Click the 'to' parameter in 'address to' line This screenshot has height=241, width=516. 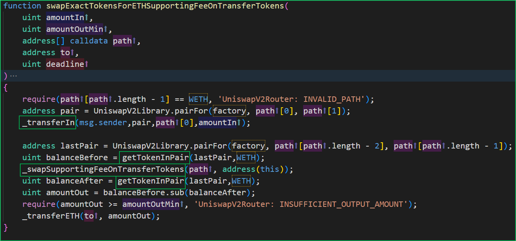65,52
